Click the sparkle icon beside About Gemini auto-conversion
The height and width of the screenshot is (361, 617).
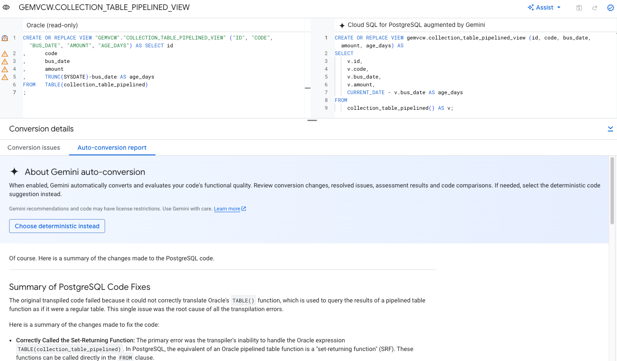coord(14,172)
